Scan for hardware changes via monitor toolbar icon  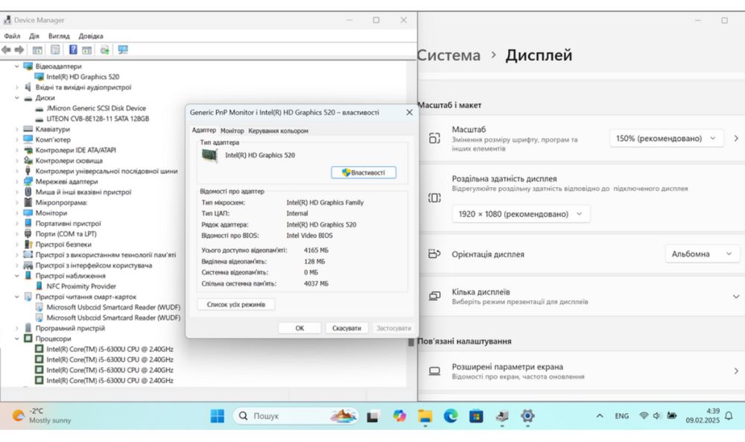[123, 50]
